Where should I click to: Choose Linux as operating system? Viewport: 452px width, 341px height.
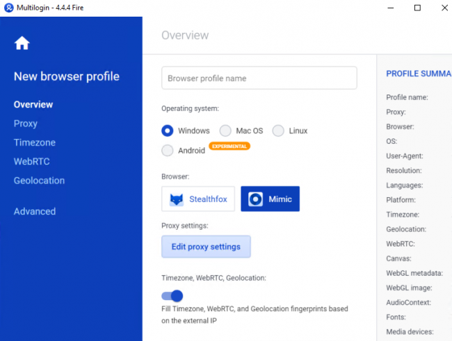click(278, 131)
